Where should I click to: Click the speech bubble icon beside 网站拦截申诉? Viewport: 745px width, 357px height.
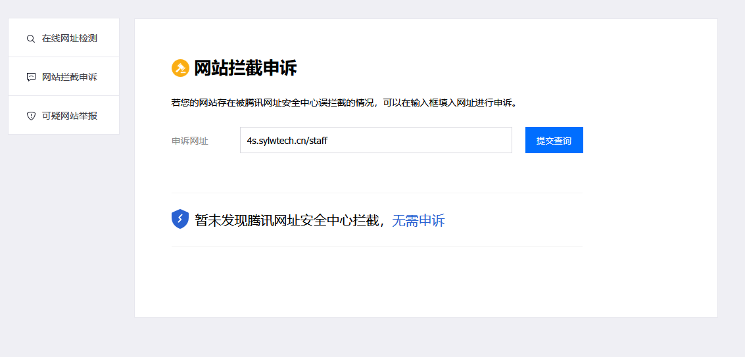pos(31,77)
